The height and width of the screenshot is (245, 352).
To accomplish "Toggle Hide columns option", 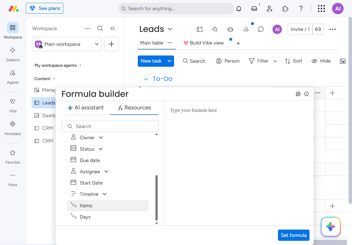I will pos(321,61).
